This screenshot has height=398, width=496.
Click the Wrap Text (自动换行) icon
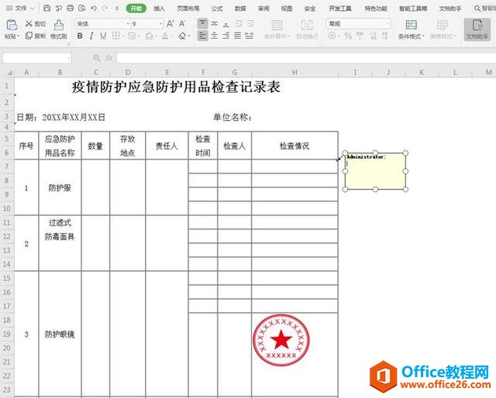coord(307,25)
